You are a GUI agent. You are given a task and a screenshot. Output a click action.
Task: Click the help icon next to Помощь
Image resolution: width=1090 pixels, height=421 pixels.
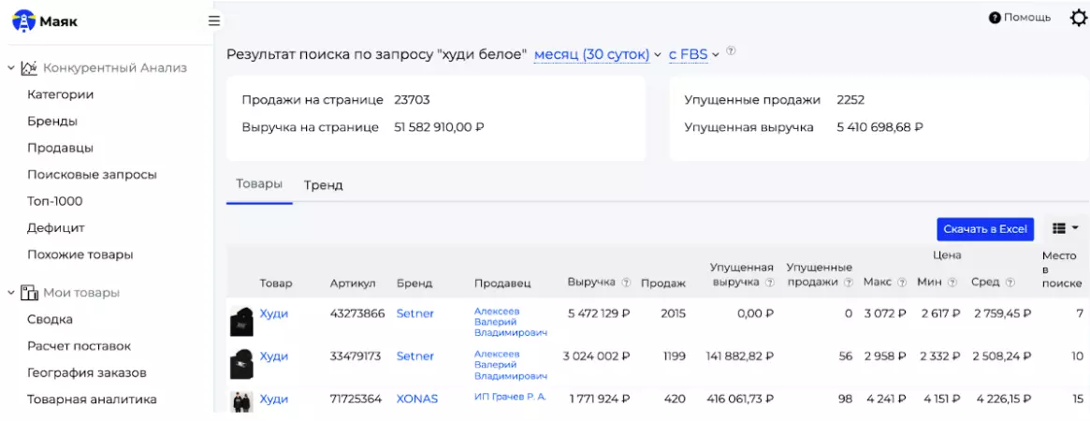(x=995, y=18)
